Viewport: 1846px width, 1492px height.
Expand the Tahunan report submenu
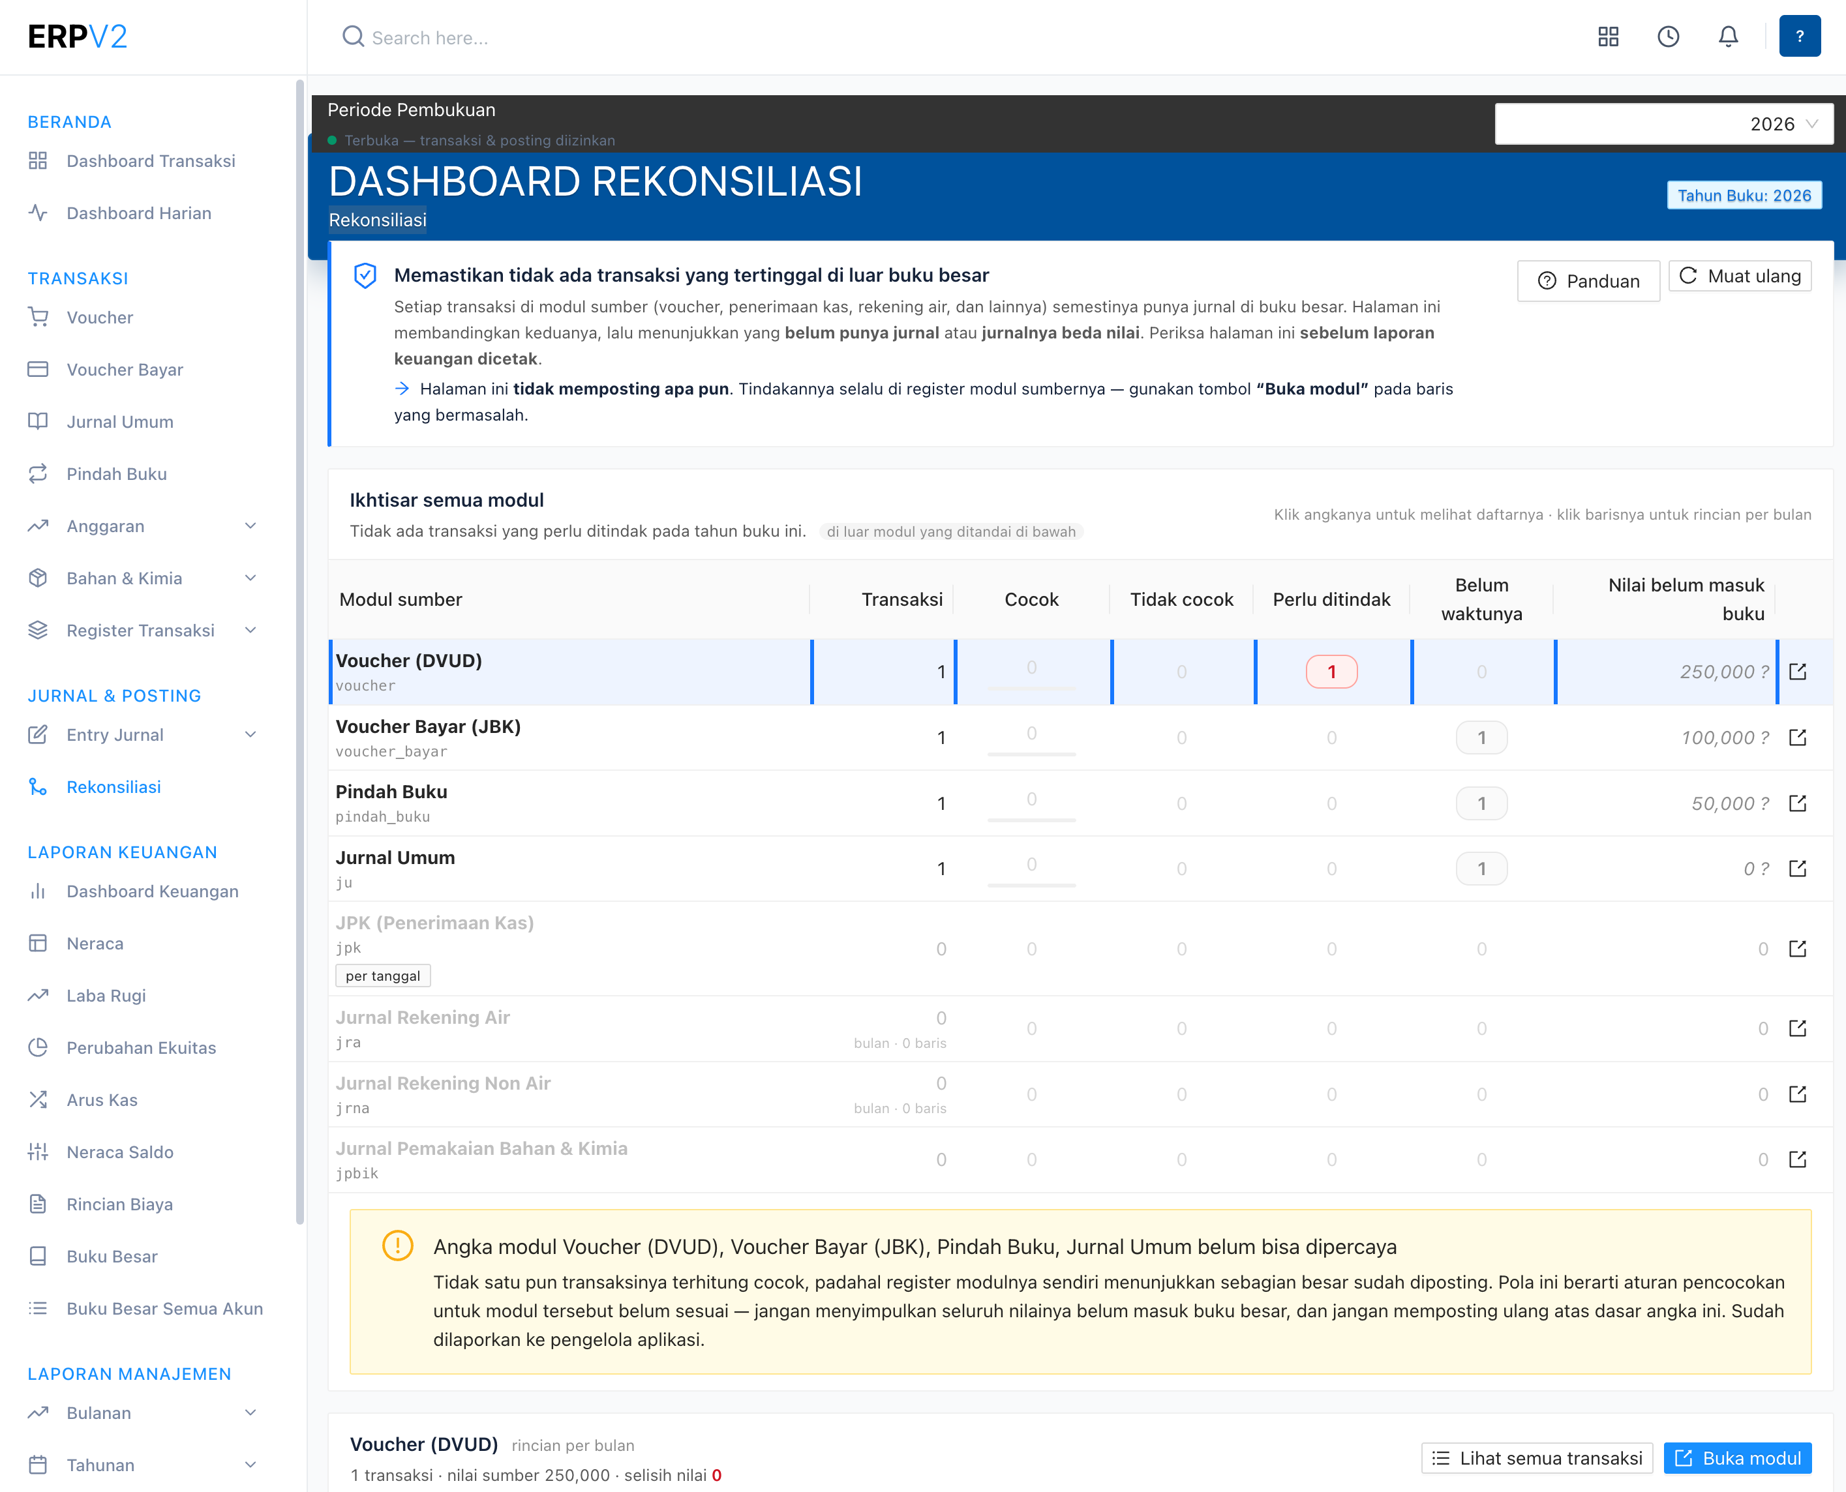[x=250, y=1465]
